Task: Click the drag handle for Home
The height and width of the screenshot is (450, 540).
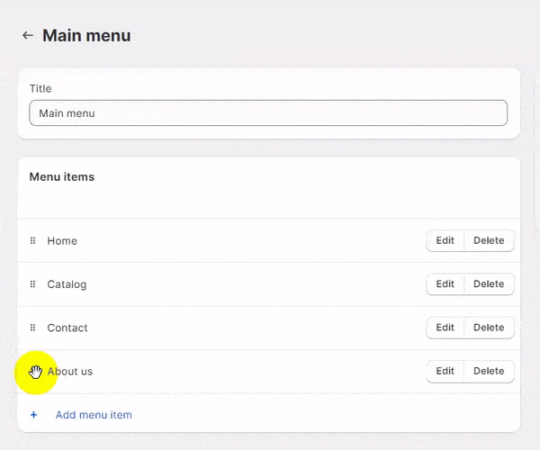Action: [x=33, y=240]
